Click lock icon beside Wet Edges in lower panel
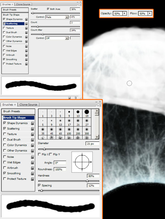 32,162
